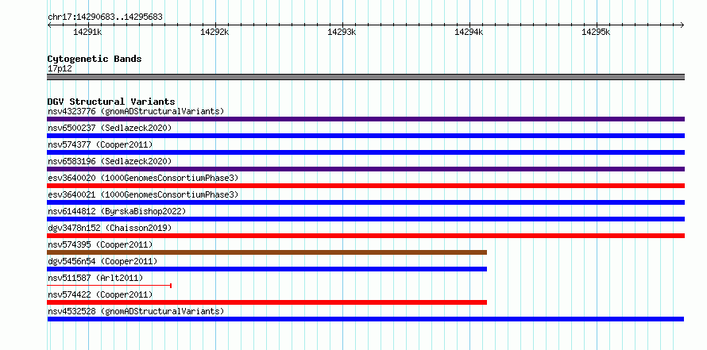Click the blue bar under nsv574377
The height and width of the screenshot is (350, 707).
pyautogui.click(x=365, y=152)
